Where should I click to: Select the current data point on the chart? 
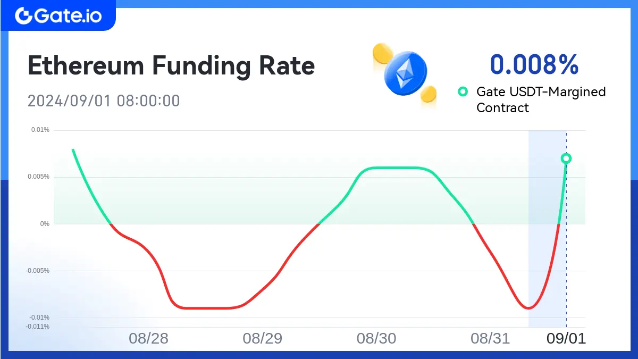pos(566,158)
